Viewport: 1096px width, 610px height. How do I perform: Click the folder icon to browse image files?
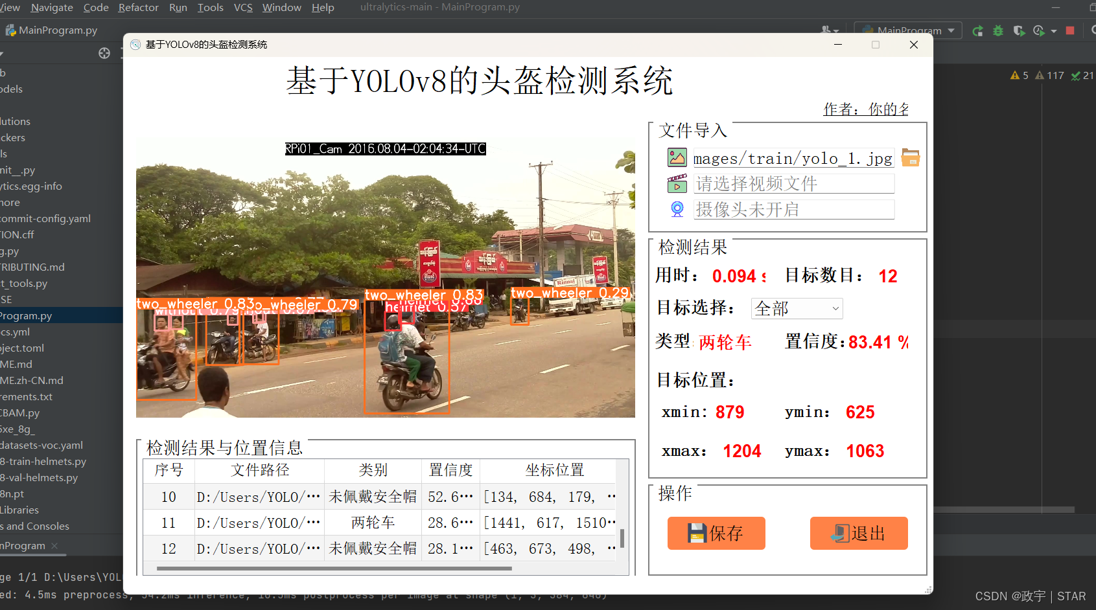pyautogui.click(x=911, y=157)
